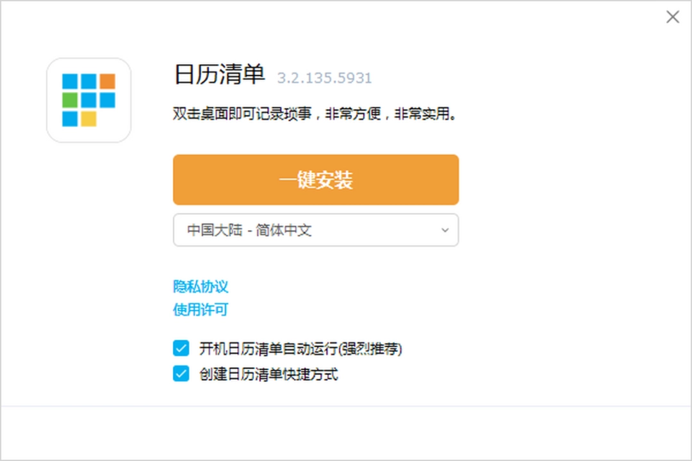Click the yellow tile of the logo

(x=88, y=118)
